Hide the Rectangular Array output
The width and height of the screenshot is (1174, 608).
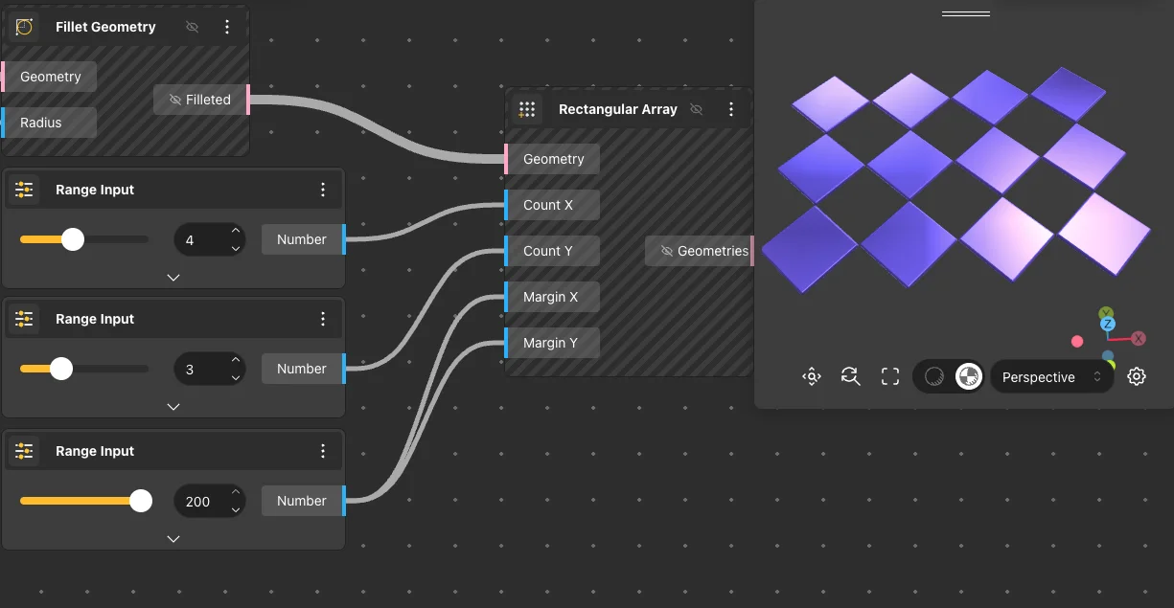[696, 108]
